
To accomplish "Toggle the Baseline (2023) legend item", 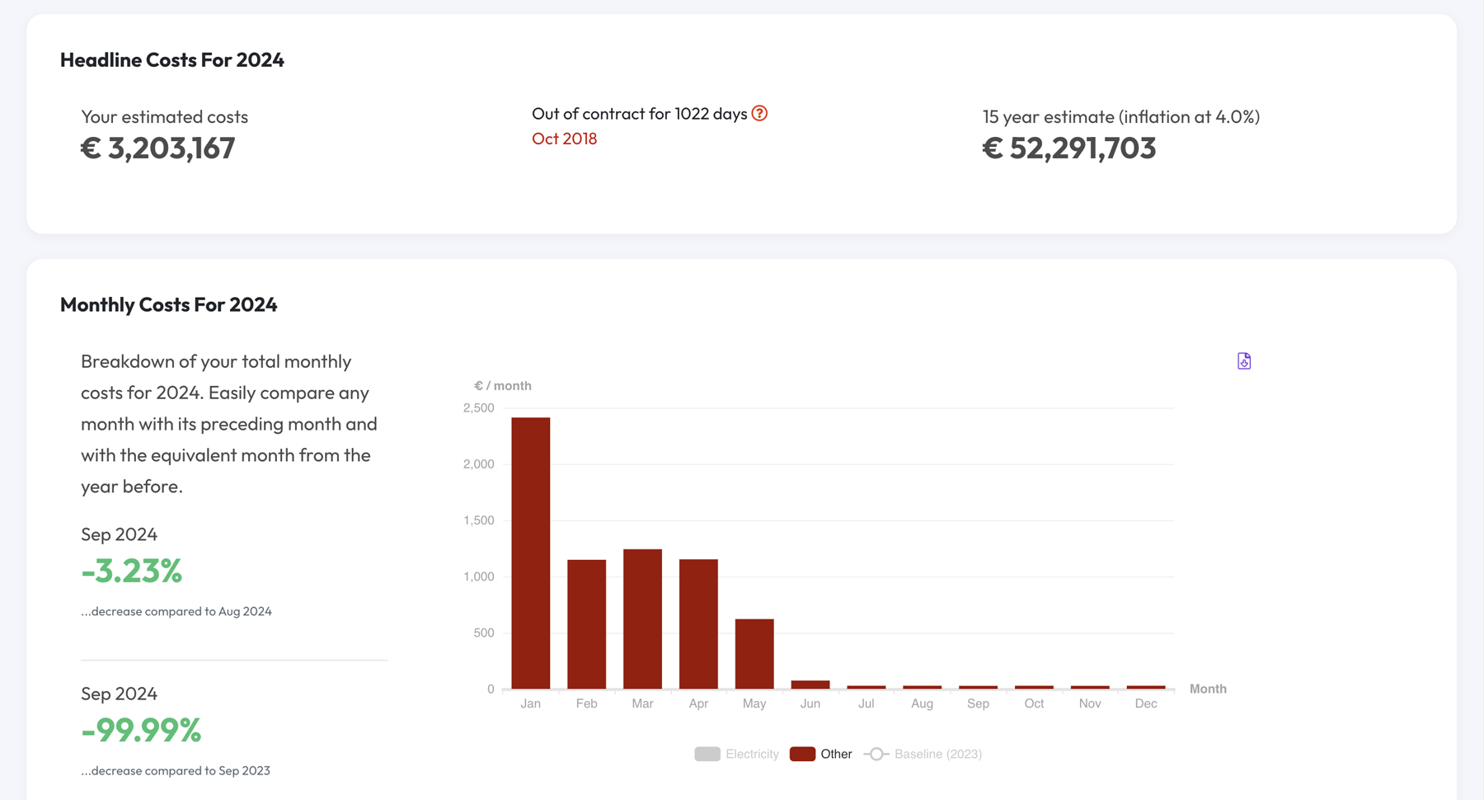I will [923, 754].
